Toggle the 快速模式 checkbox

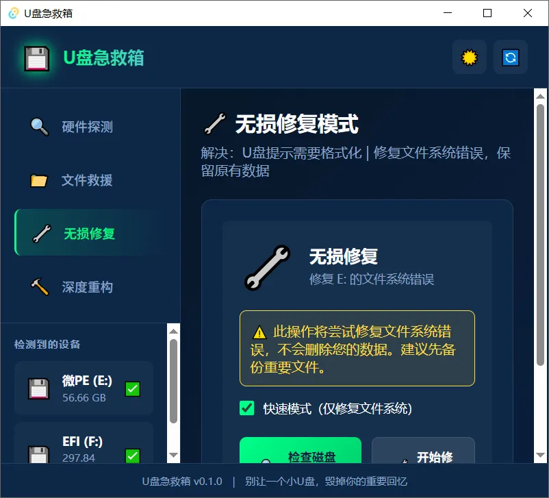(x=247, y=408)
